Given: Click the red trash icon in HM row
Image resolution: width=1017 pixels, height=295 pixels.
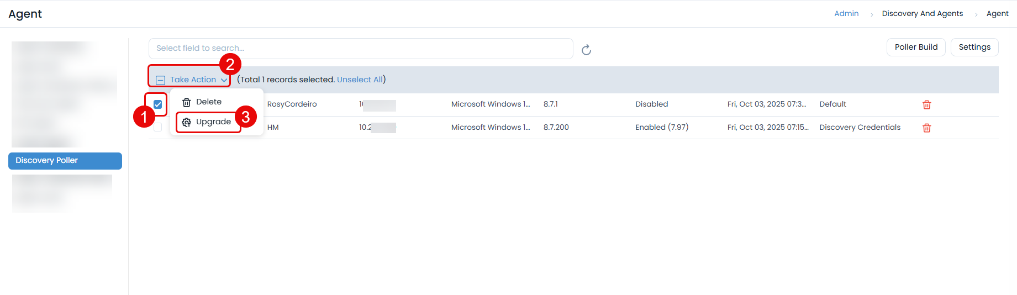Looking at the screenshot, I should [x=926, y=128].
